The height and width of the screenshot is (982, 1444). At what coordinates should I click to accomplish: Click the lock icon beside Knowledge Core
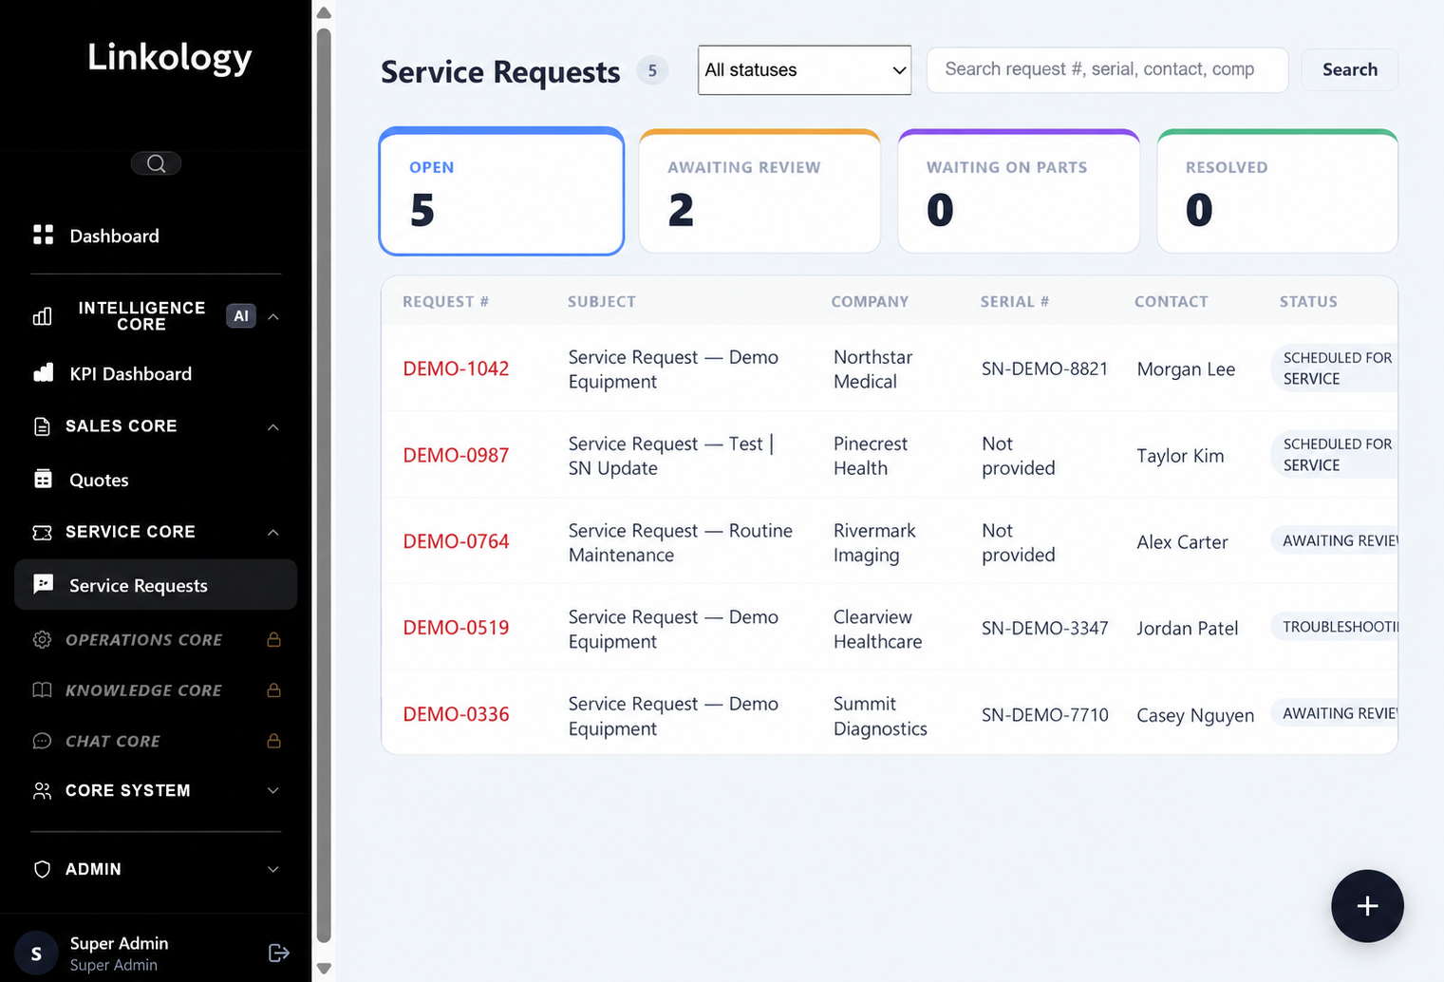pyautogui.click(x=273, y=689)
